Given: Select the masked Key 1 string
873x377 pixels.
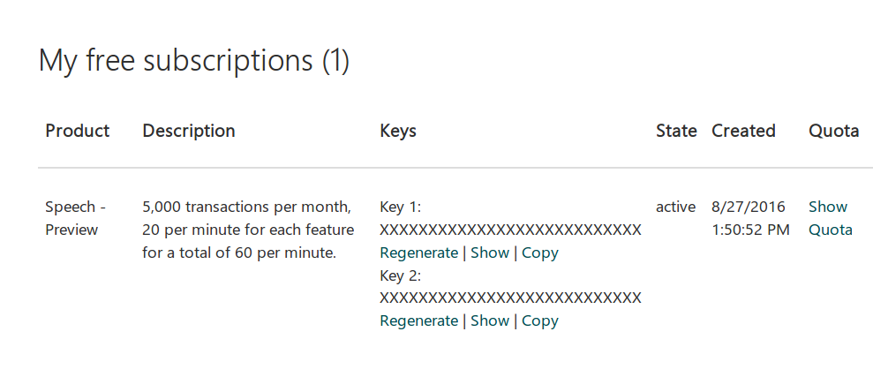Looking at the screenshot, I should pyautogui.click(x=510, y=230).
